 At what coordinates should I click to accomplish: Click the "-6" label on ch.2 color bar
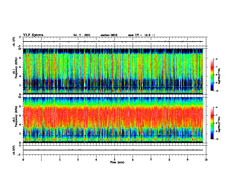coord(216,107)
